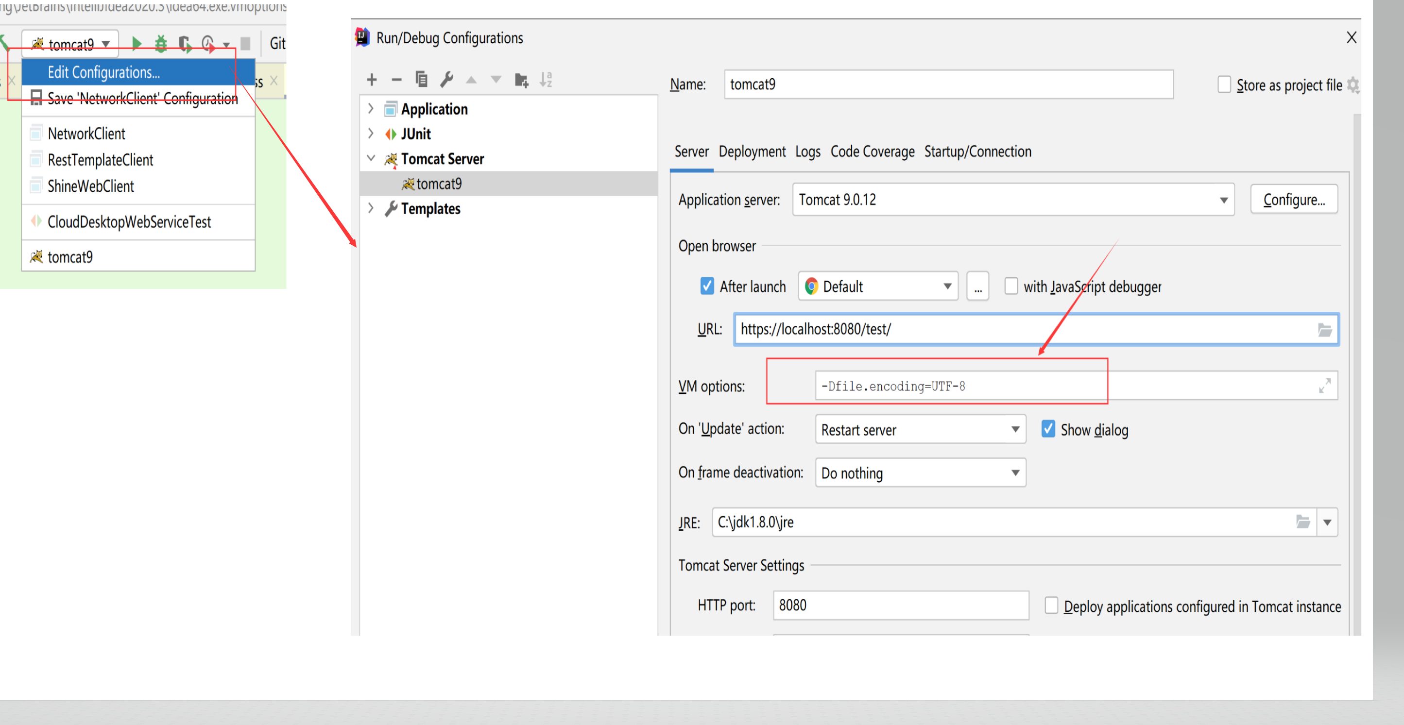The width and height of the screenshot is (1404, 725).
Task: Click the green Run arrow in toolbar
Action: click(x=137, y=43)
